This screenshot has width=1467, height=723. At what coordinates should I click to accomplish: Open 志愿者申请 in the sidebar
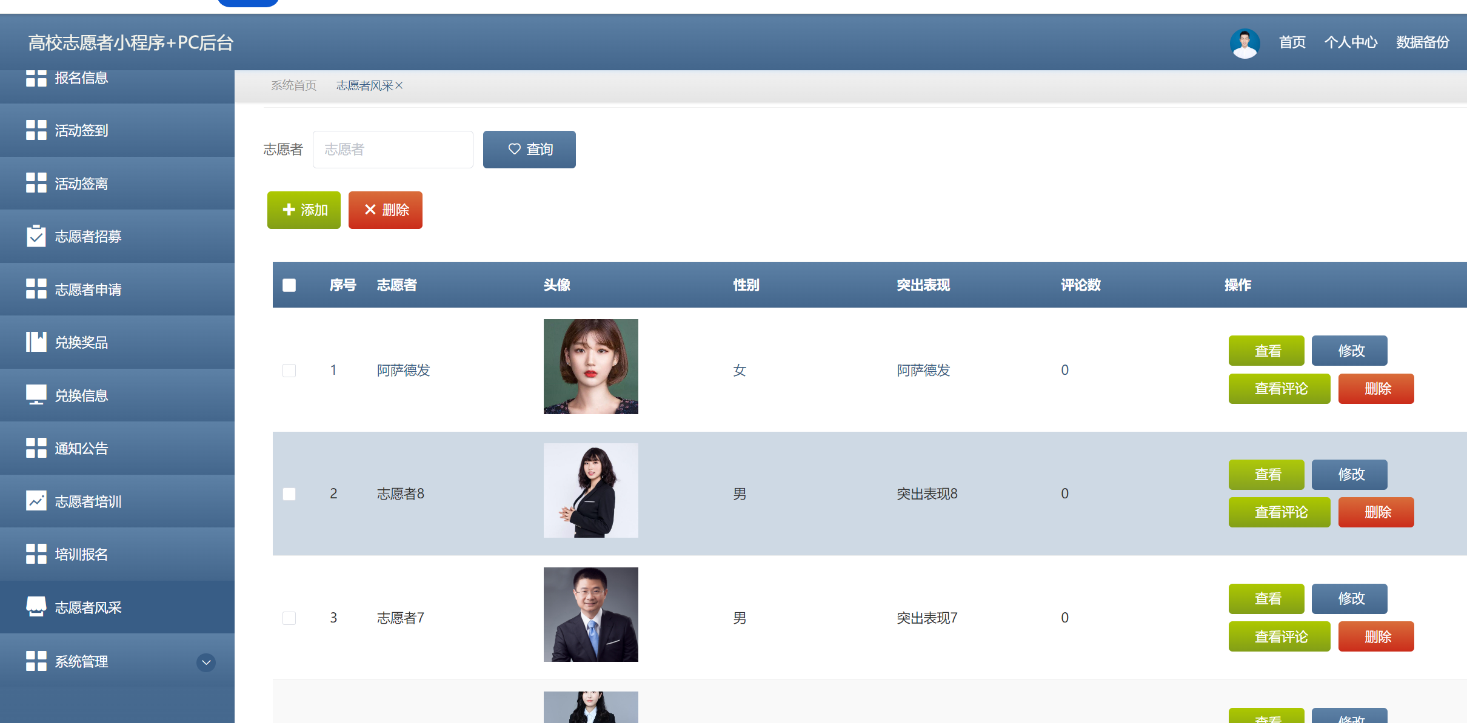(x=117, y=289)
